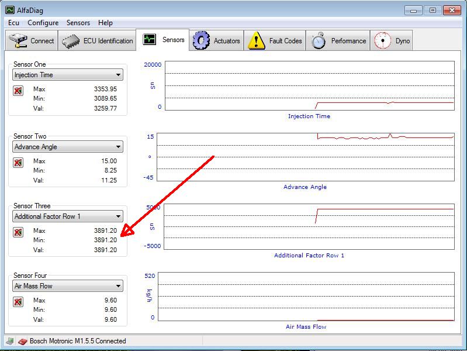
Task: Click the Additional Factor Row 1 graph
Action: [x=309, y=227]
